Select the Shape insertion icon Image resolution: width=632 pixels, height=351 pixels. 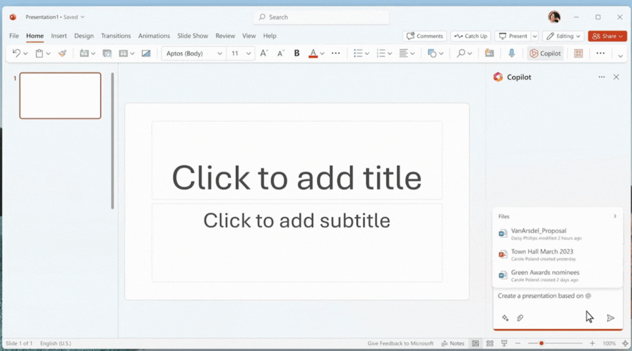(x=432, y=53)
